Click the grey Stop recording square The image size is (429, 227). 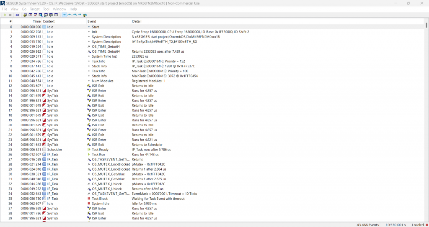pos(10,15)
